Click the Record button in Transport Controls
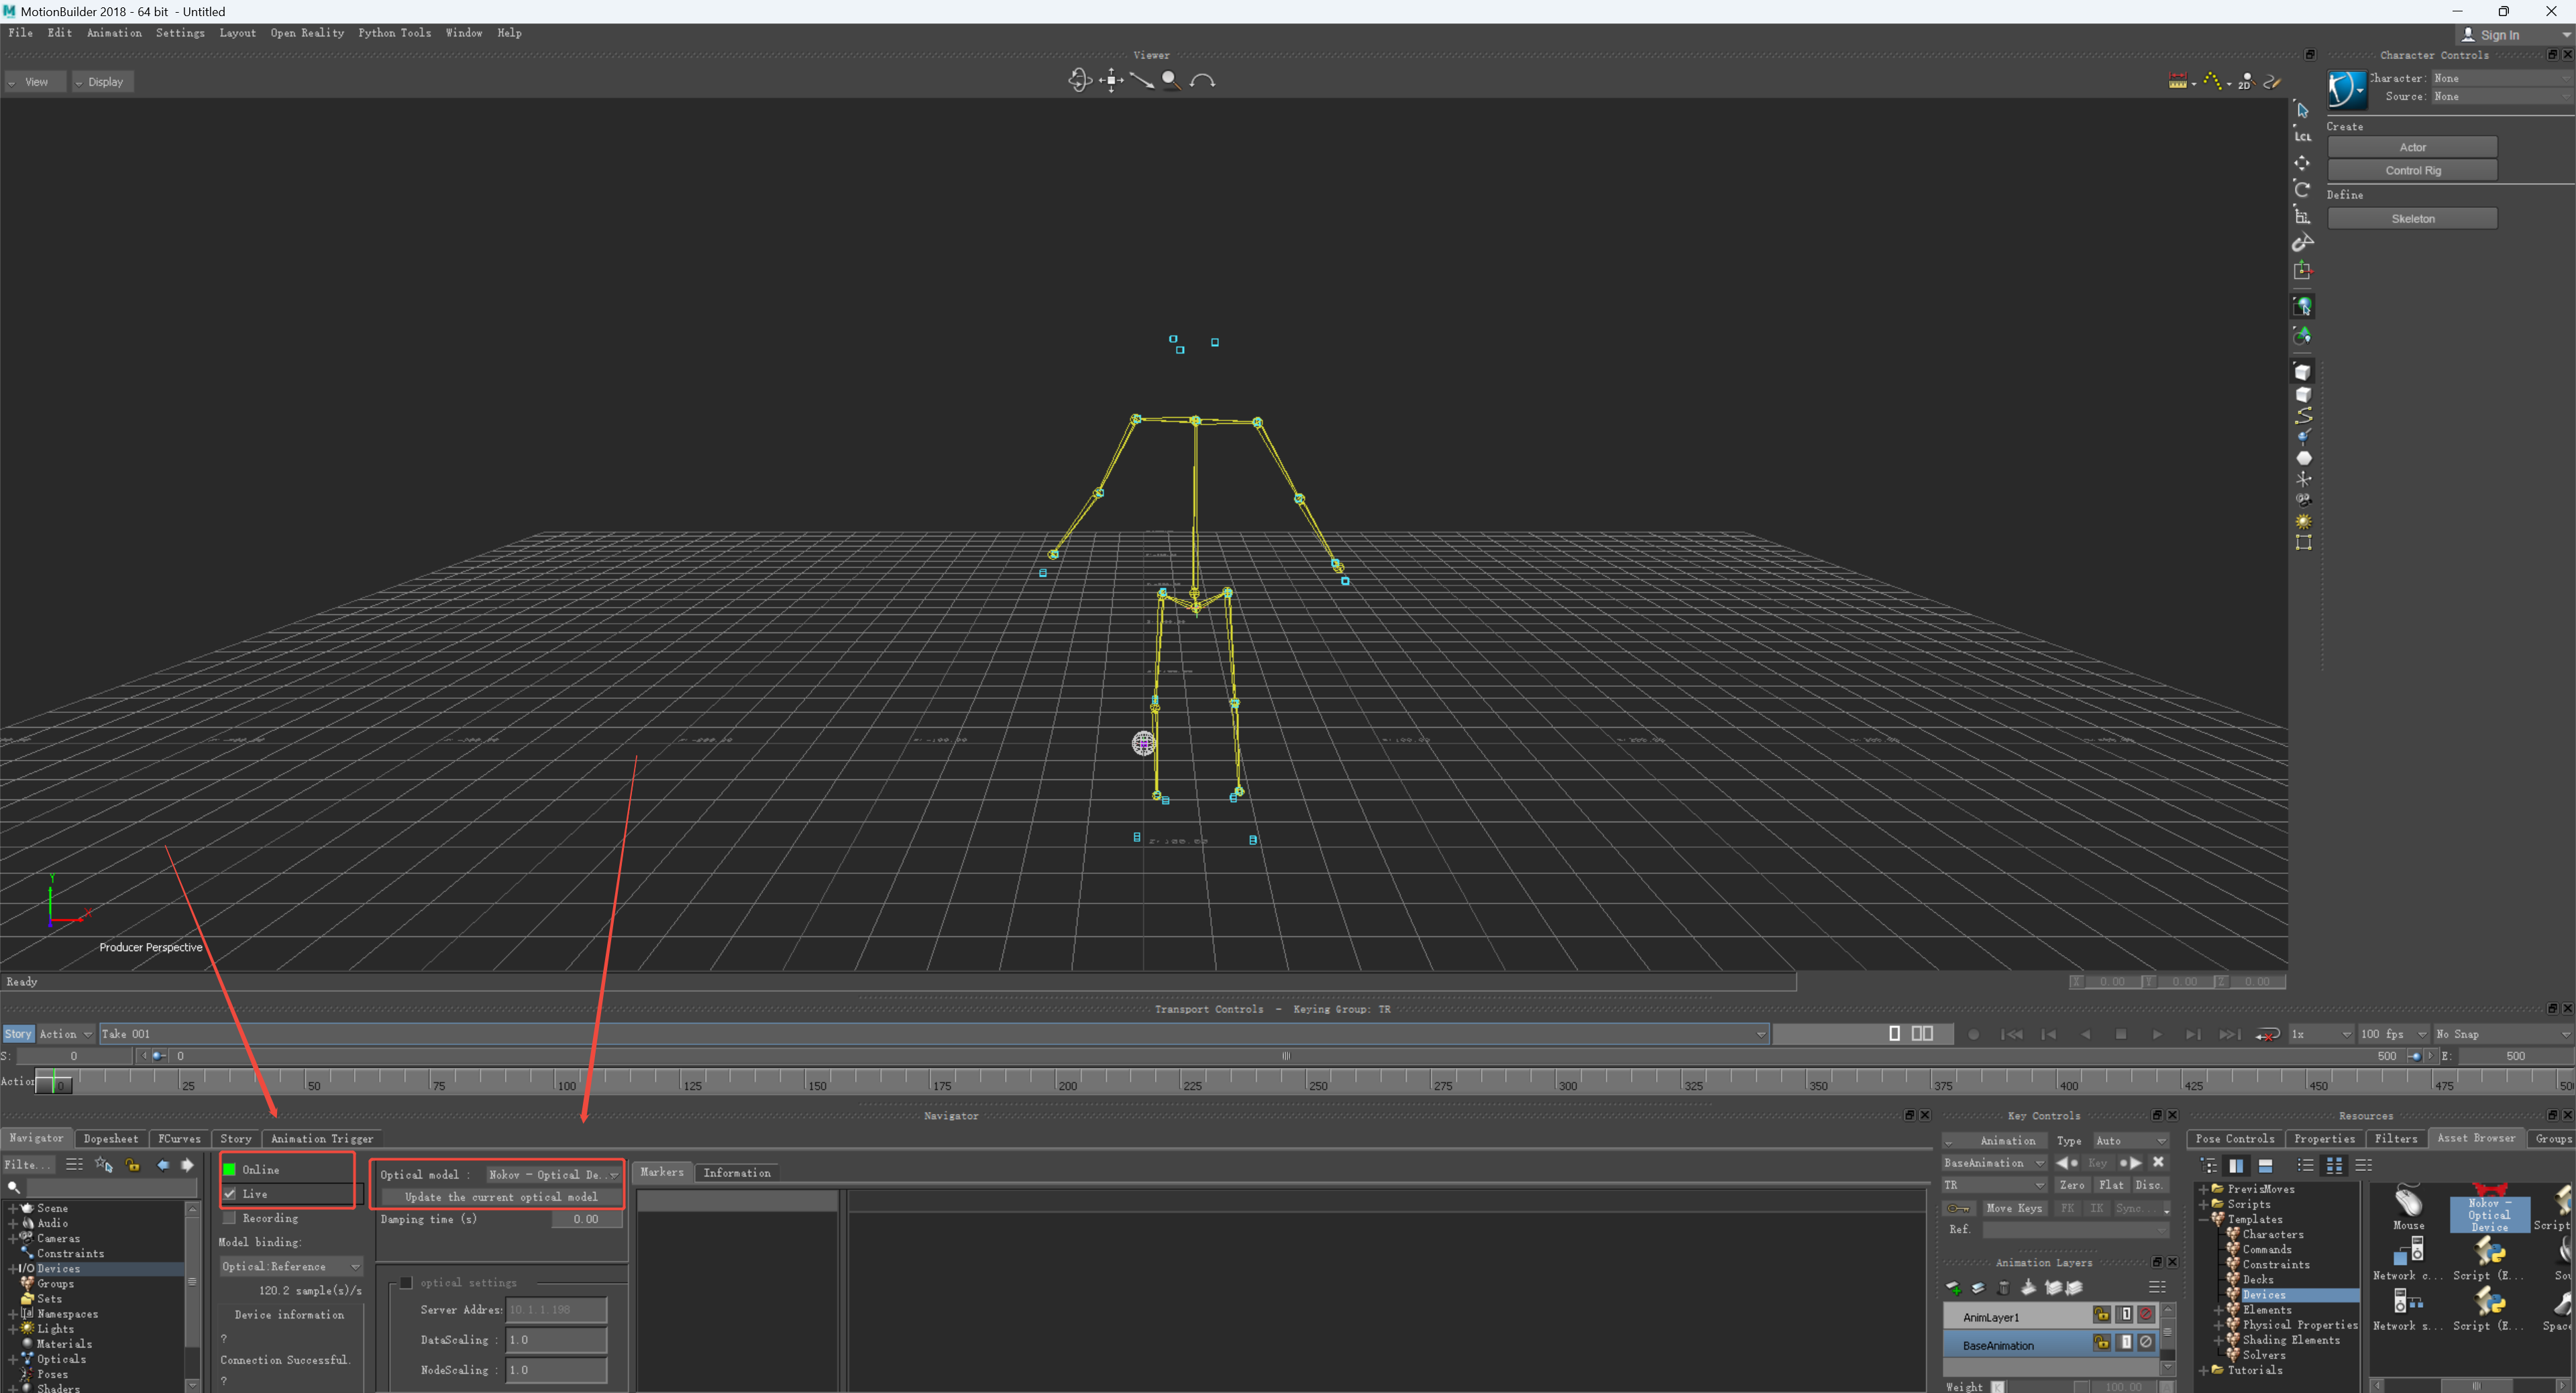 click(x=1973, y=1034)
